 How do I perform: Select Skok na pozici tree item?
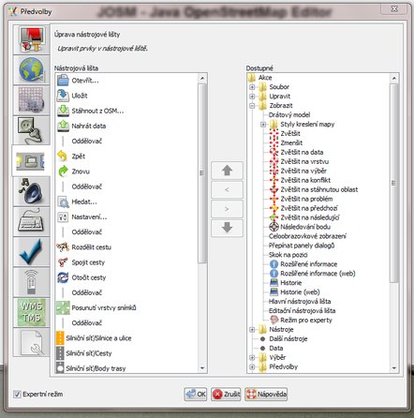pyautogui.click(x=288, y=255)
